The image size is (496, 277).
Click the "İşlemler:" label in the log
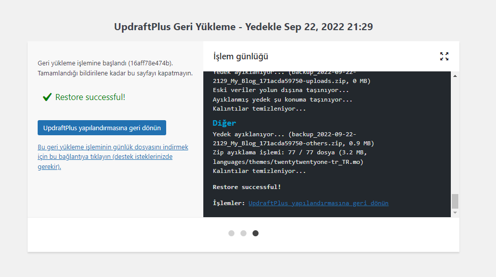tap(229, 203)
